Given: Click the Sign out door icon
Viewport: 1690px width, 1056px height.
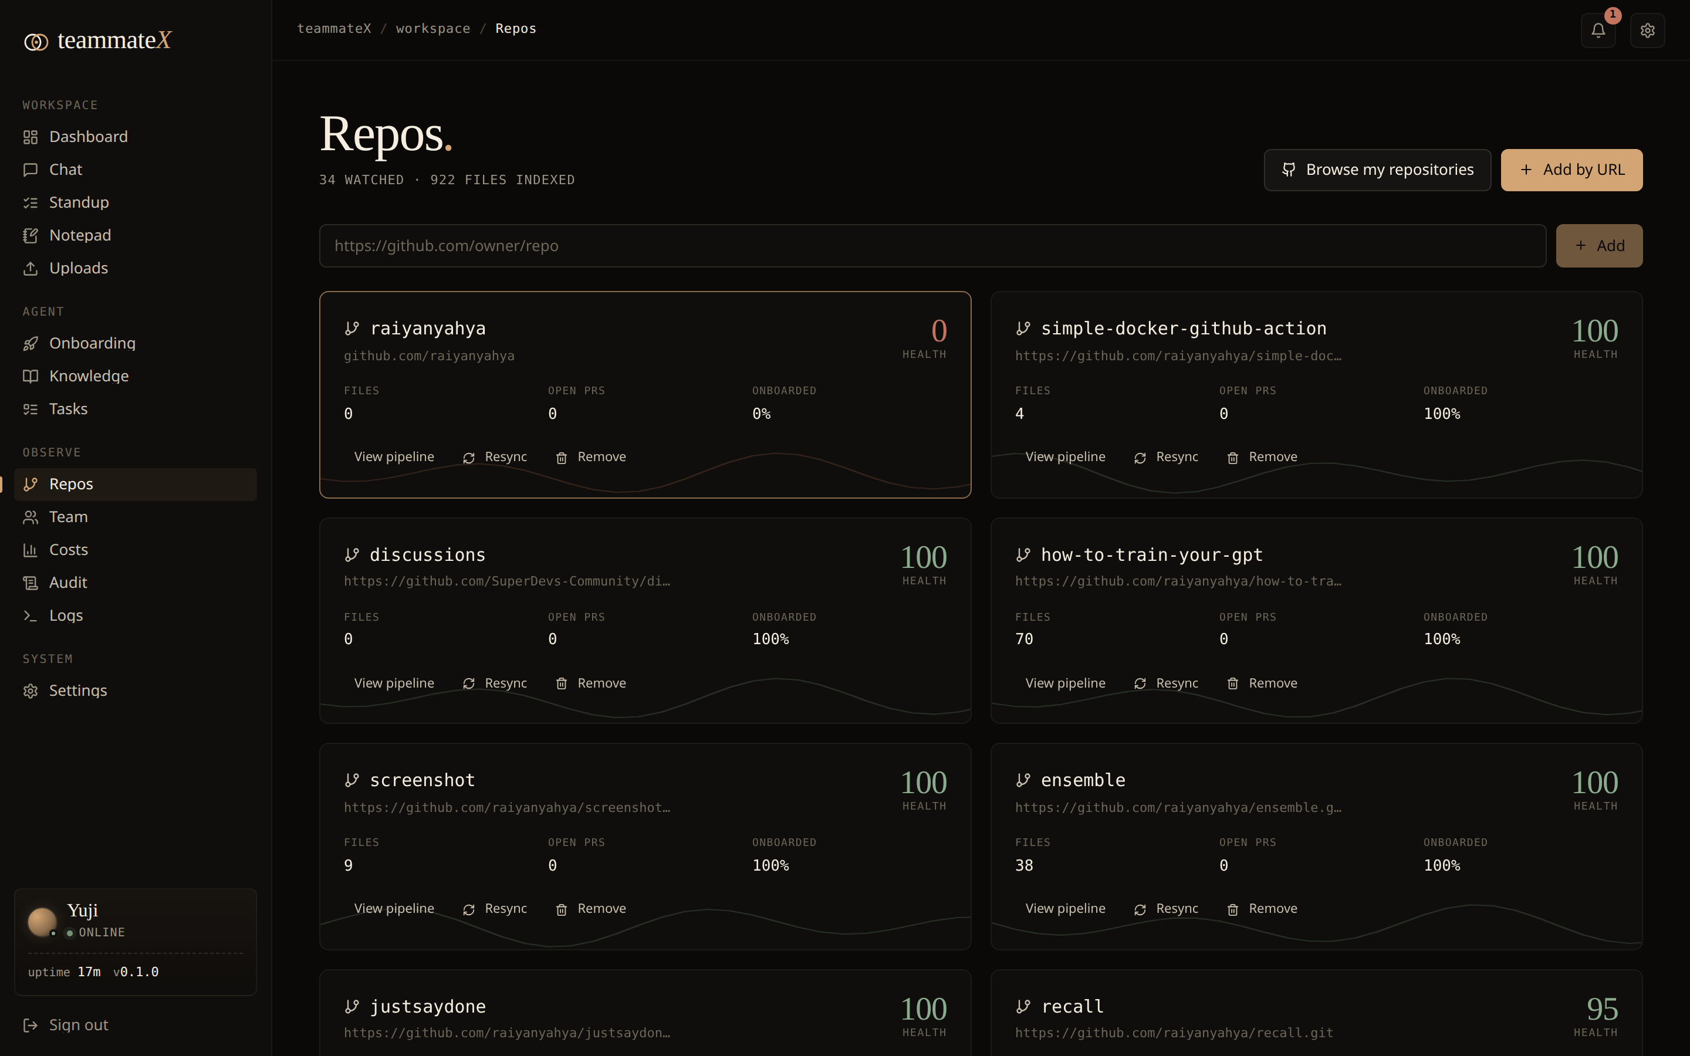Looking at the screenshot, I should [30, 1024].
